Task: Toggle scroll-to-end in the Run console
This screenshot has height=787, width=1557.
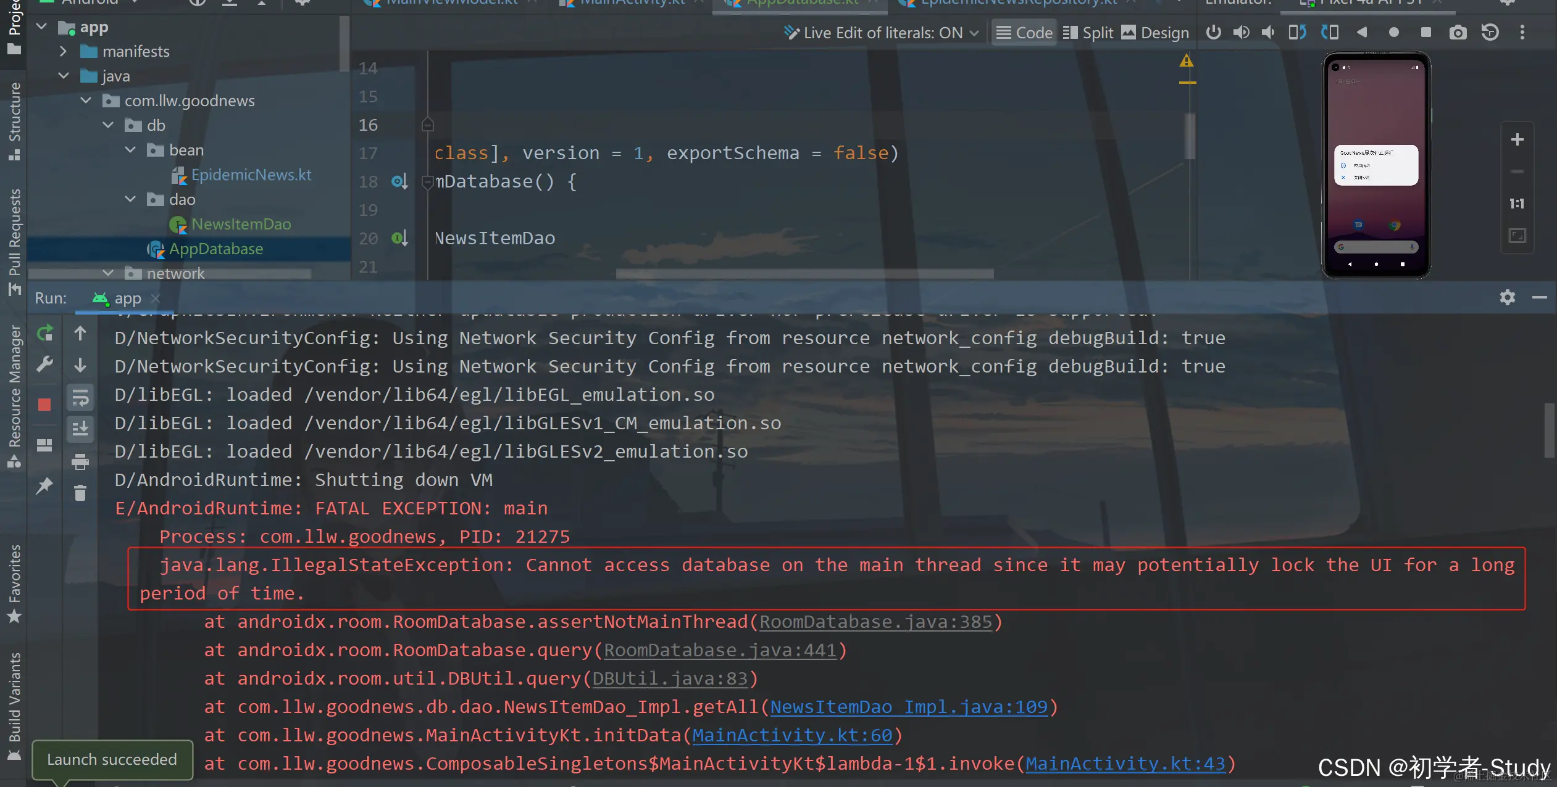Action: tap(80, 428)
